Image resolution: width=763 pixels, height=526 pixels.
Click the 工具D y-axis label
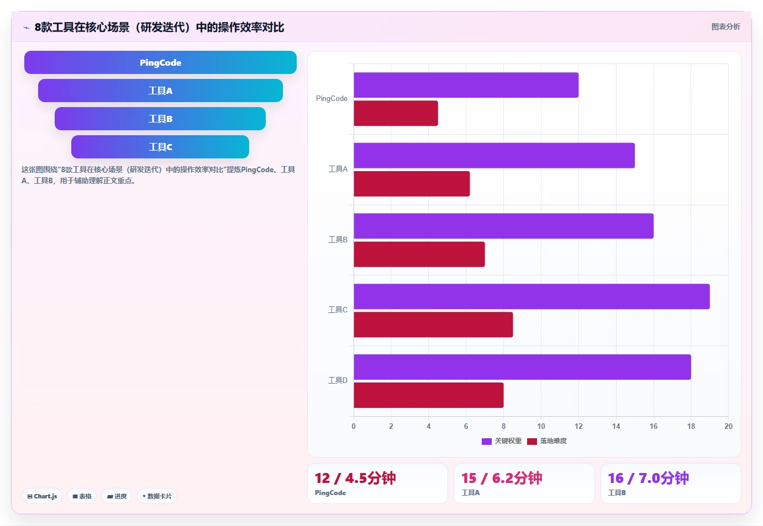[338, 380]
